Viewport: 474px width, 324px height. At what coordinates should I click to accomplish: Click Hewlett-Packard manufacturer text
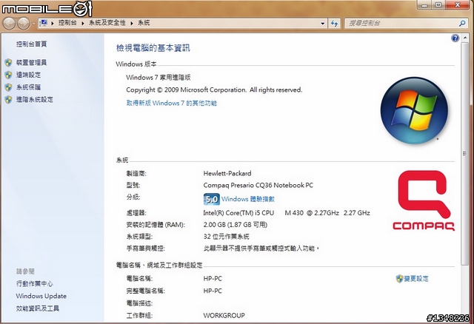click(227, 173)
